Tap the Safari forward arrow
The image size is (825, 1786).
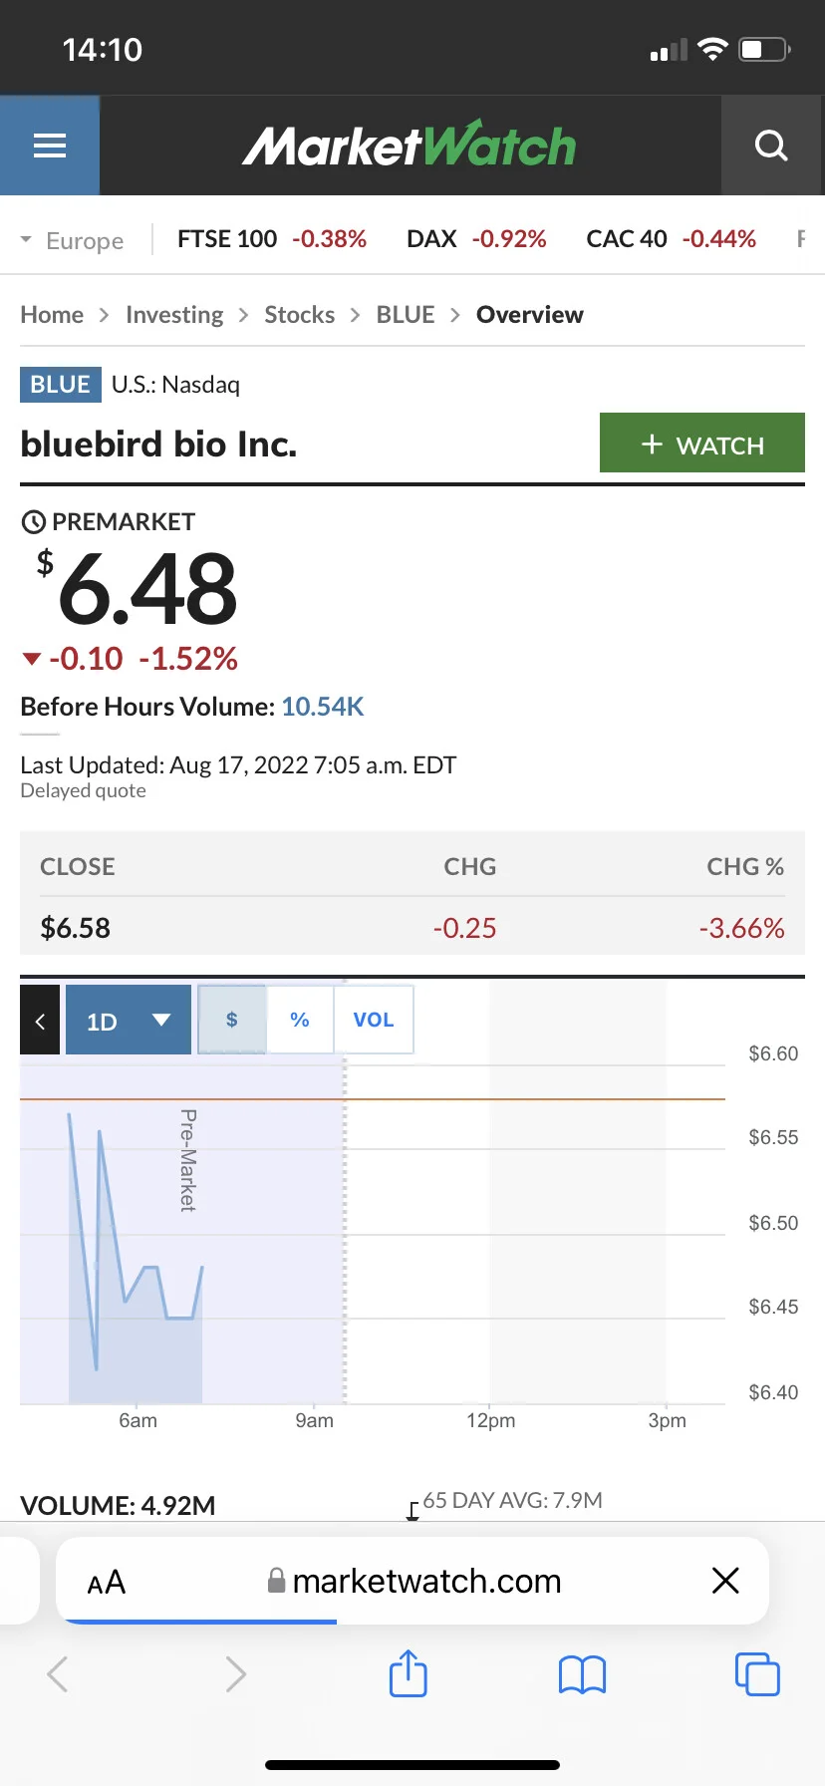coord(235,1673)
